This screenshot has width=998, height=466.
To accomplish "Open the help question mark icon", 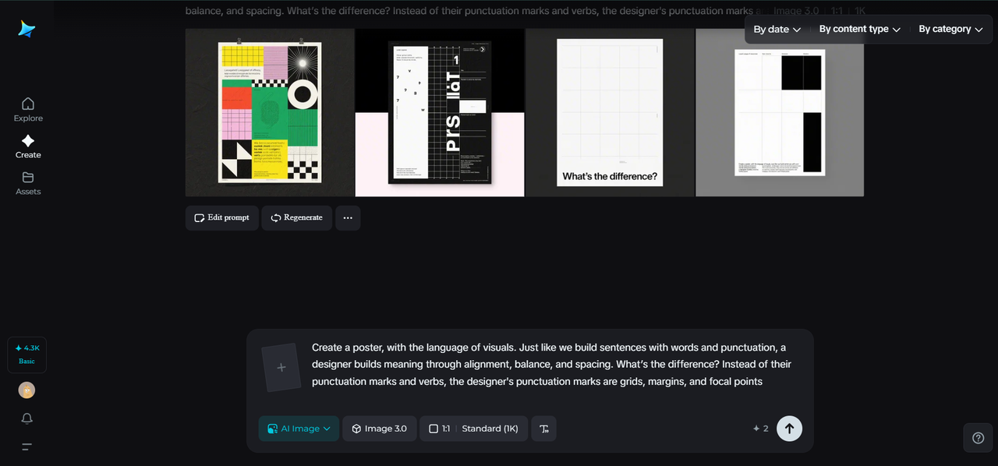I will [x=978, y=438].
